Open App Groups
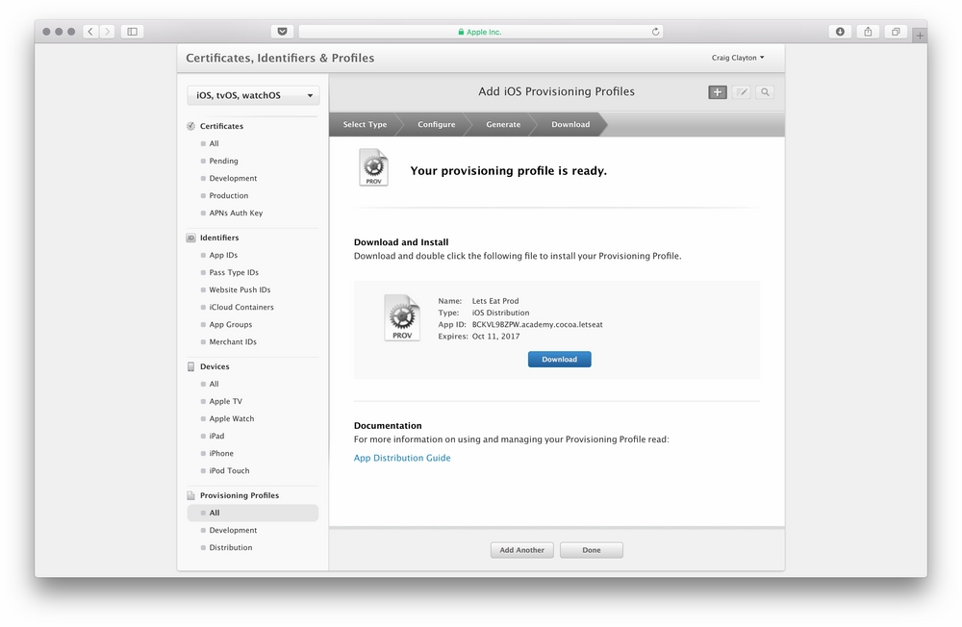Image resolution: width=962 pixels, height=627 pixels. 231,324
